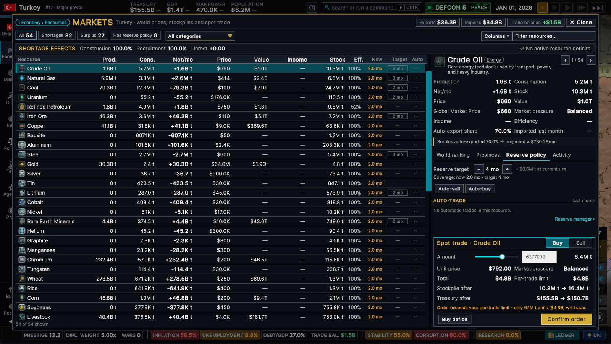Toggle auto setting for Coal row
The width and height of the screenshot is (611, 344).
[x=415, y=88]
